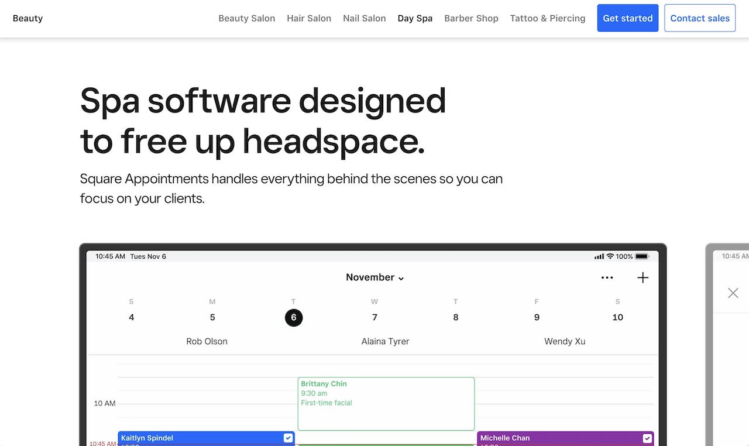Viewport: 749px width, 446px height.
Task: Open the Brittany Chin first-time facial appointment
Action: (386, 404)
